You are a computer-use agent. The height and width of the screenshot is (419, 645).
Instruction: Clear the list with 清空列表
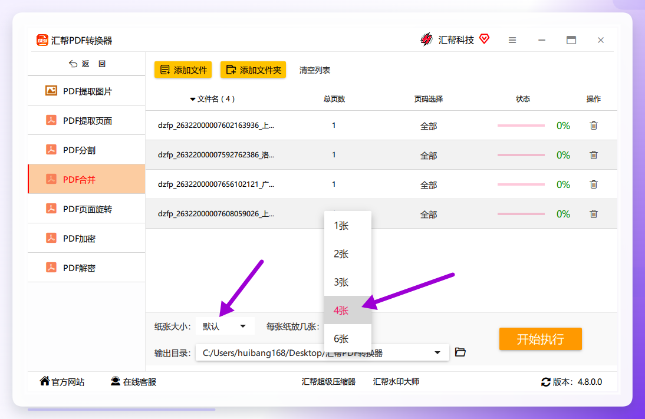pyautogui.click(x=315, y=70)
